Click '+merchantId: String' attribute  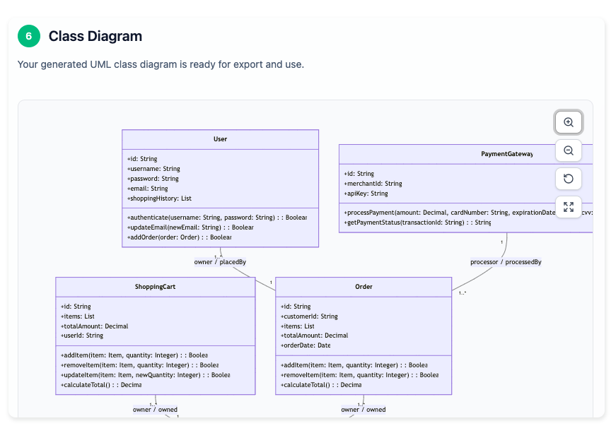click(x=373, y=184)
